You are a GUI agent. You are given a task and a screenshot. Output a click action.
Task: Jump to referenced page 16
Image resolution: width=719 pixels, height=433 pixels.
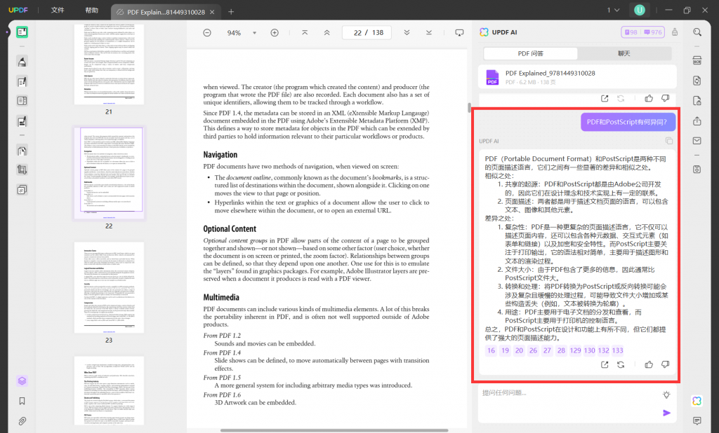(x=491, y=350)
